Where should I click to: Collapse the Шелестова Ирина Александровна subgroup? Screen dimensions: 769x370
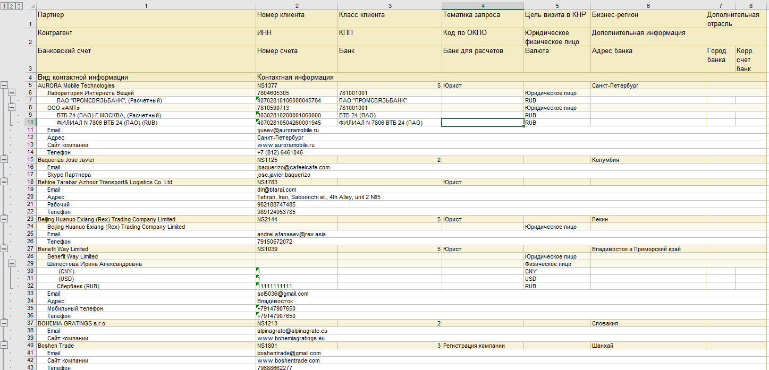(12, 264)
